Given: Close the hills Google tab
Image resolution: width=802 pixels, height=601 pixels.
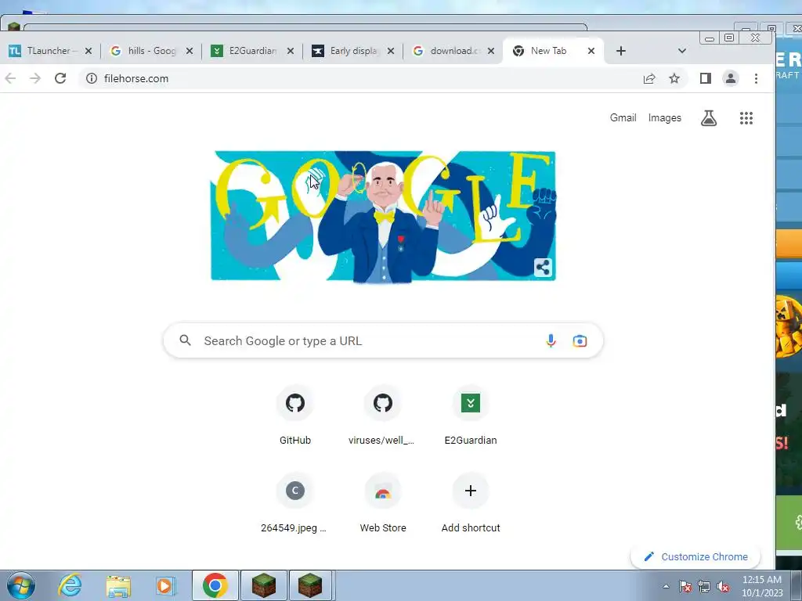Looking at the screenshot, I should (190, 51).
